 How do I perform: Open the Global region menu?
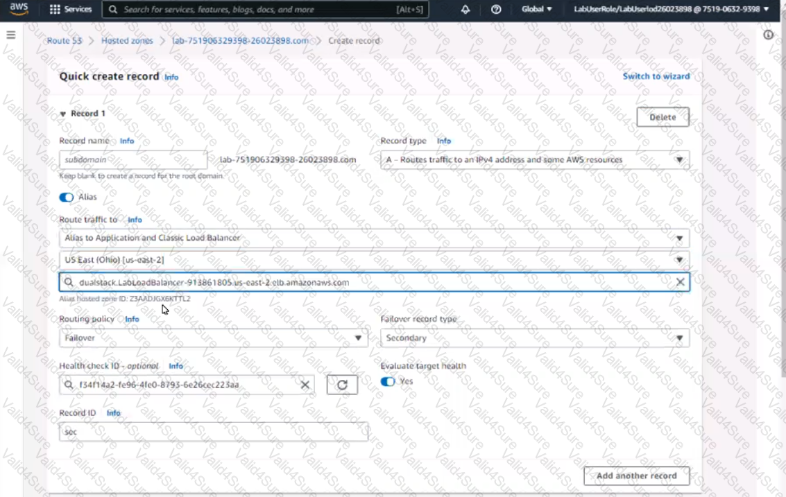537,10
